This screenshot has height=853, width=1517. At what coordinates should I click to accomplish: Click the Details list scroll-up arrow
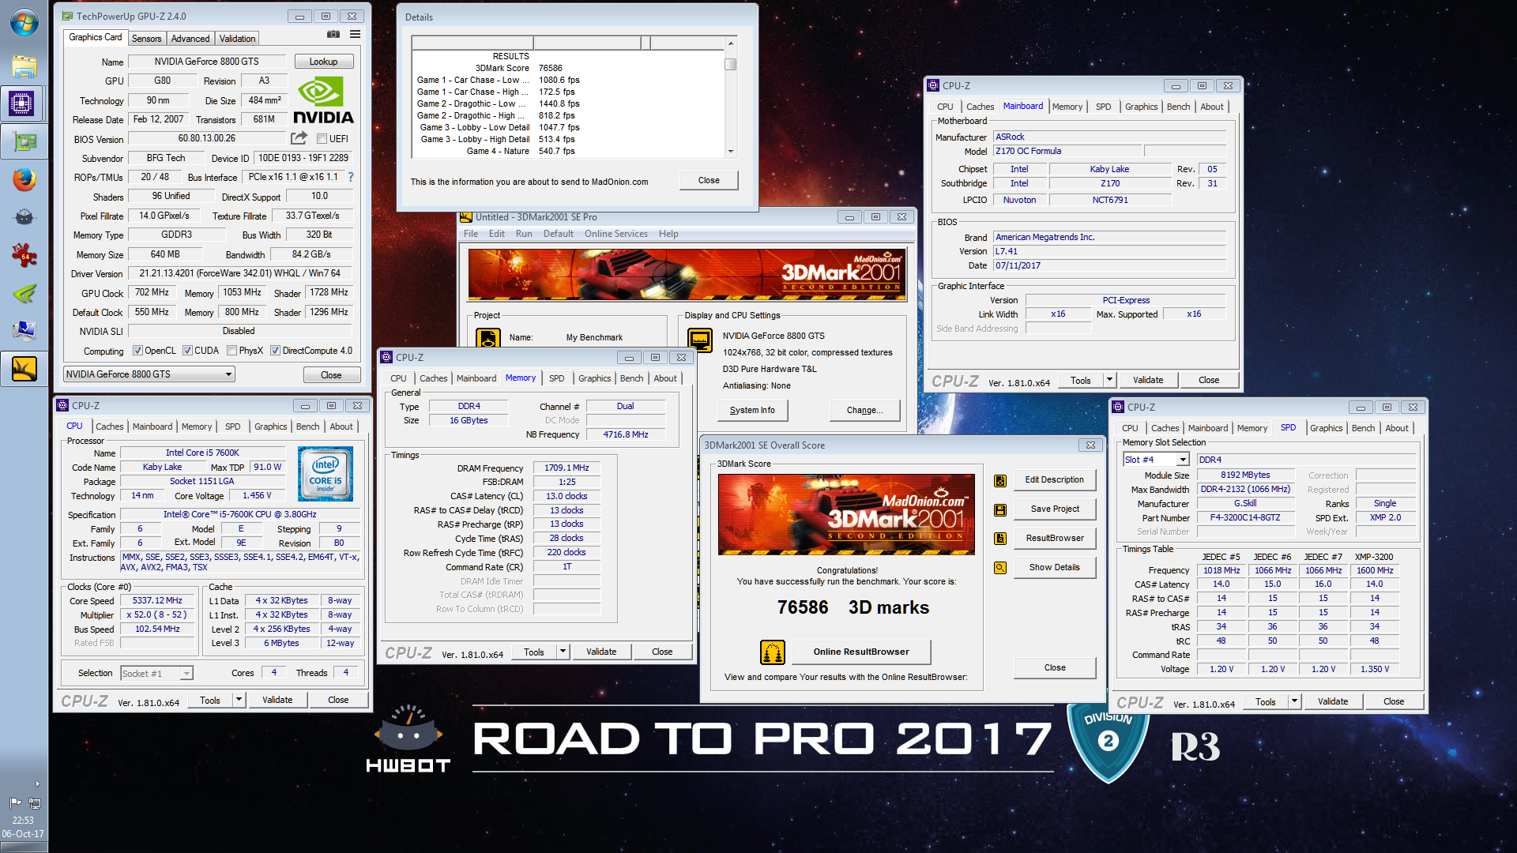pyautogui.click(x=731, y=43)
